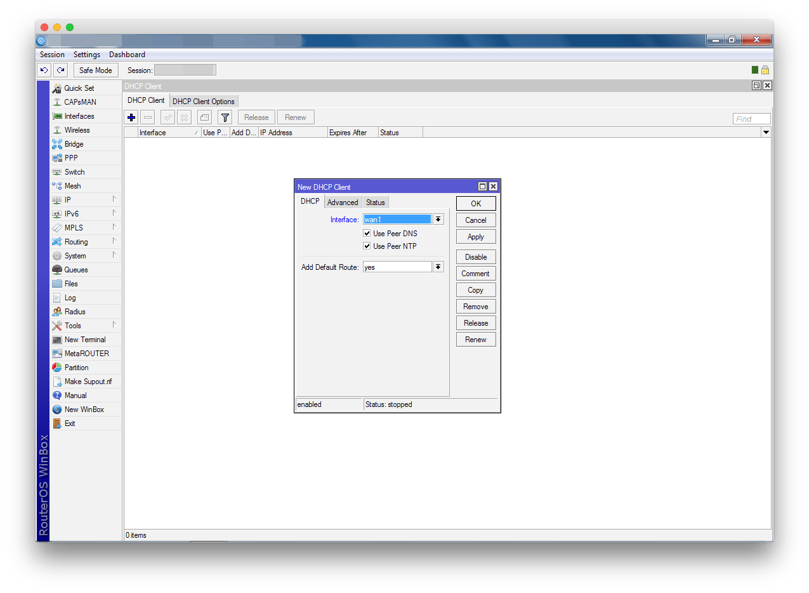The width and height of the screenshot is (809, 593).
Task: Click the blue plus add icon
Action: [131, 117]
